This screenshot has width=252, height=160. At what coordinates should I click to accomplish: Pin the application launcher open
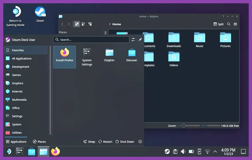[x=140, y=40]
